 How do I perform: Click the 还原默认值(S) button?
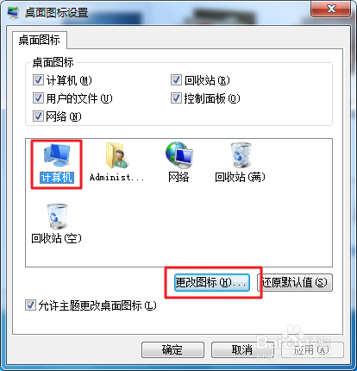[x=295, y=282]
